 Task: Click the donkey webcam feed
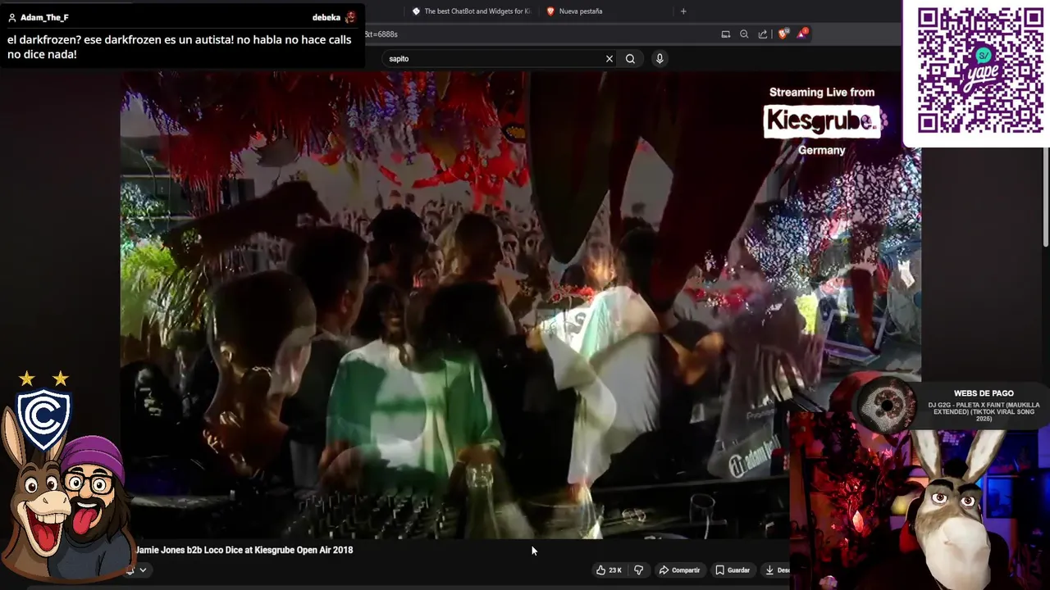tap(919, 501)
